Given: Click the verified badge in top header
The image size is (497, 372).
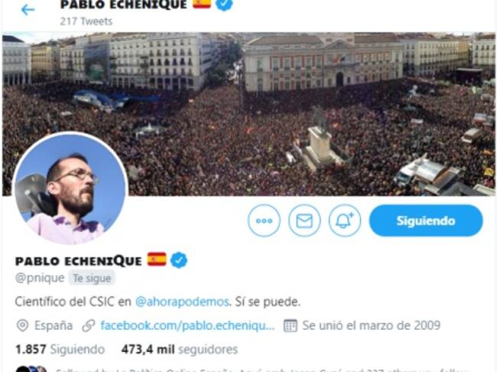Looking at the screenshot, I should [x=224, y=4].
